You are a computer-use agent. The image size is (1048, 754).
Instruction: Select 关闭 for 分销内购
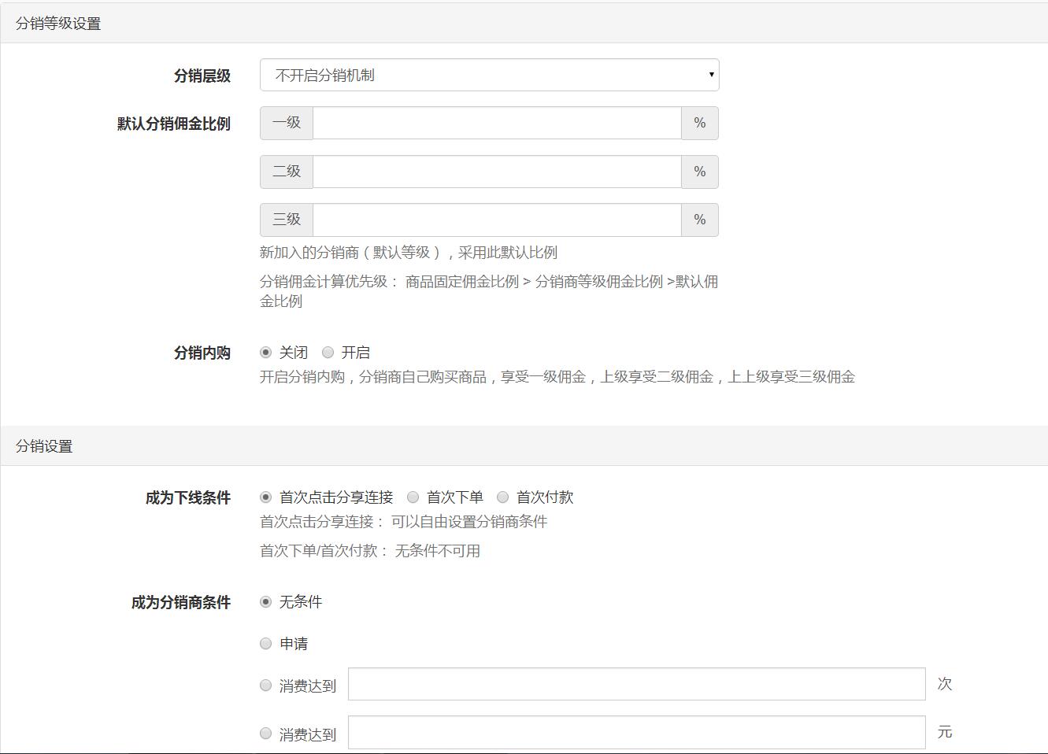pos(265,352)
